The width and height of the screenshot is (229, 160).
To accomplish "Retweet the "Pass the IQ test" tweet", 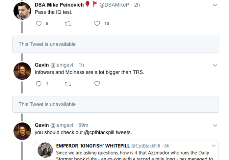I will coord(68,24).
